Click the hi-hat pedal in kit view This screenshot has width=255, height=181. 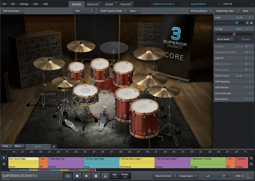coord(71,125)
